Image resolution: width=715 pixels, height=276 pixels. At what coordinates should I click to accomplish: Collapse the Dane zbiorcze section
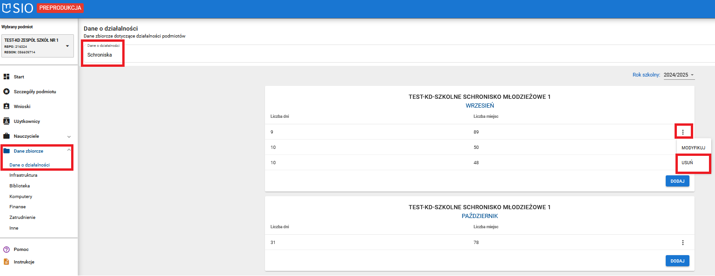coord(69,150)
